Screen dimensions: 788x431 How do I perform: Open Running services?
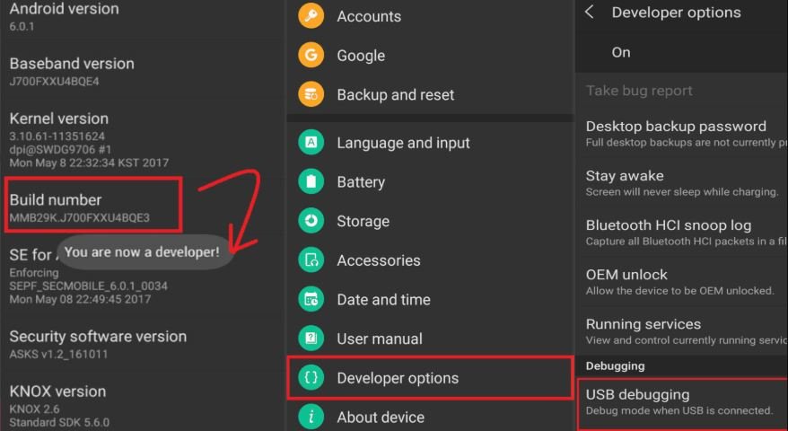point(681,331)
